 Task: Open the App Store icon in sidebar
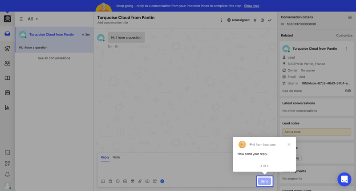7,163
